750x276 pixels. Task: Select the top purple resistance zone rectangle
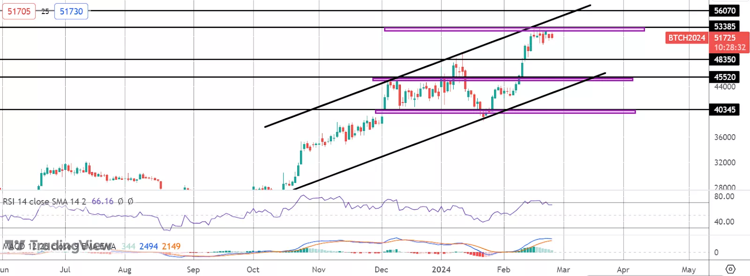[514, 29]
